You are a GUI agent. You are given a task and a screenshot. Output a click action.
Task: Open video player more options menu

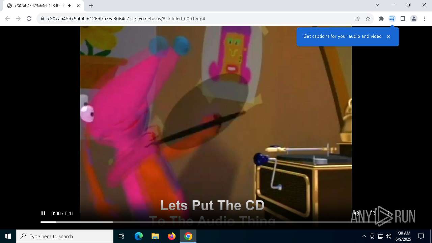point(389,213)
